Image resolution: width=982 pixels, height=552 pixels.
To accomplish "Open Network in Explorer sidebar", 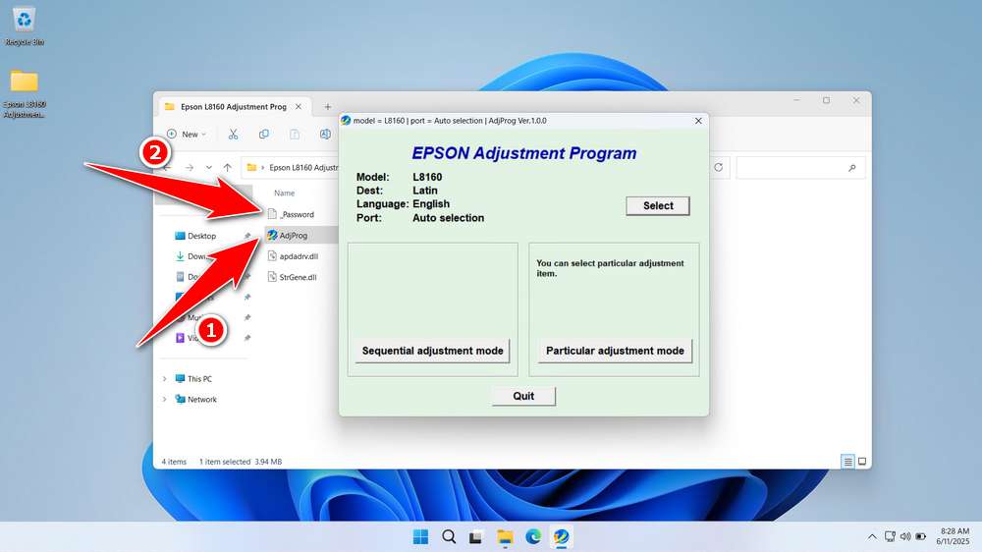I will (x=196, y=399).
